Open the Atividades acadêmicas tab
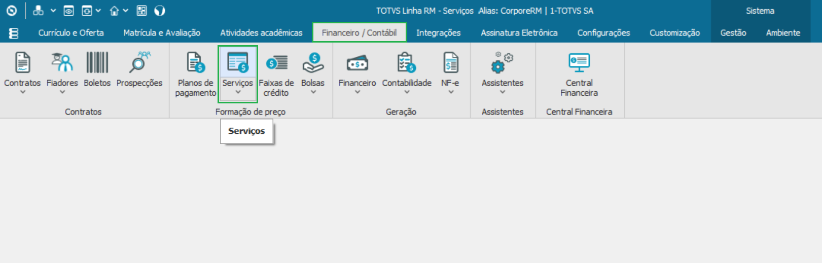Viewport: 822px width, 263px height. pos(261,32)
